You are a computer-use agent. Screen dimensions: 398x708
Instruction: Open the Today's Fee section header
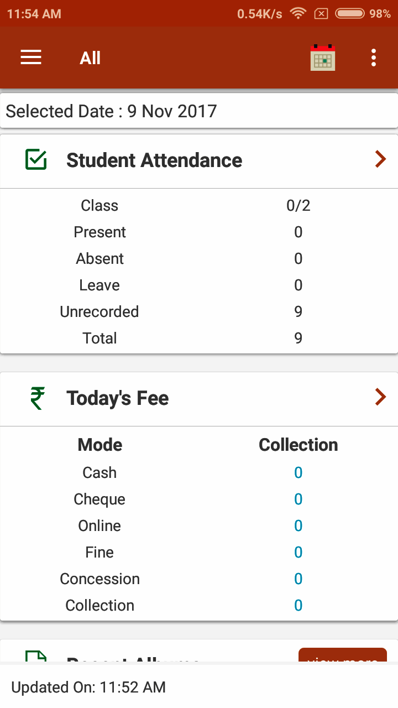[x=118, y=398]
